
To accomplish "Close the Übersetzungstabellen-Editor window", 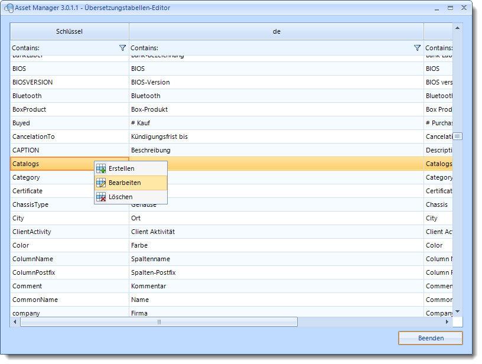I will pyautogui.click(x=464, y=8).
